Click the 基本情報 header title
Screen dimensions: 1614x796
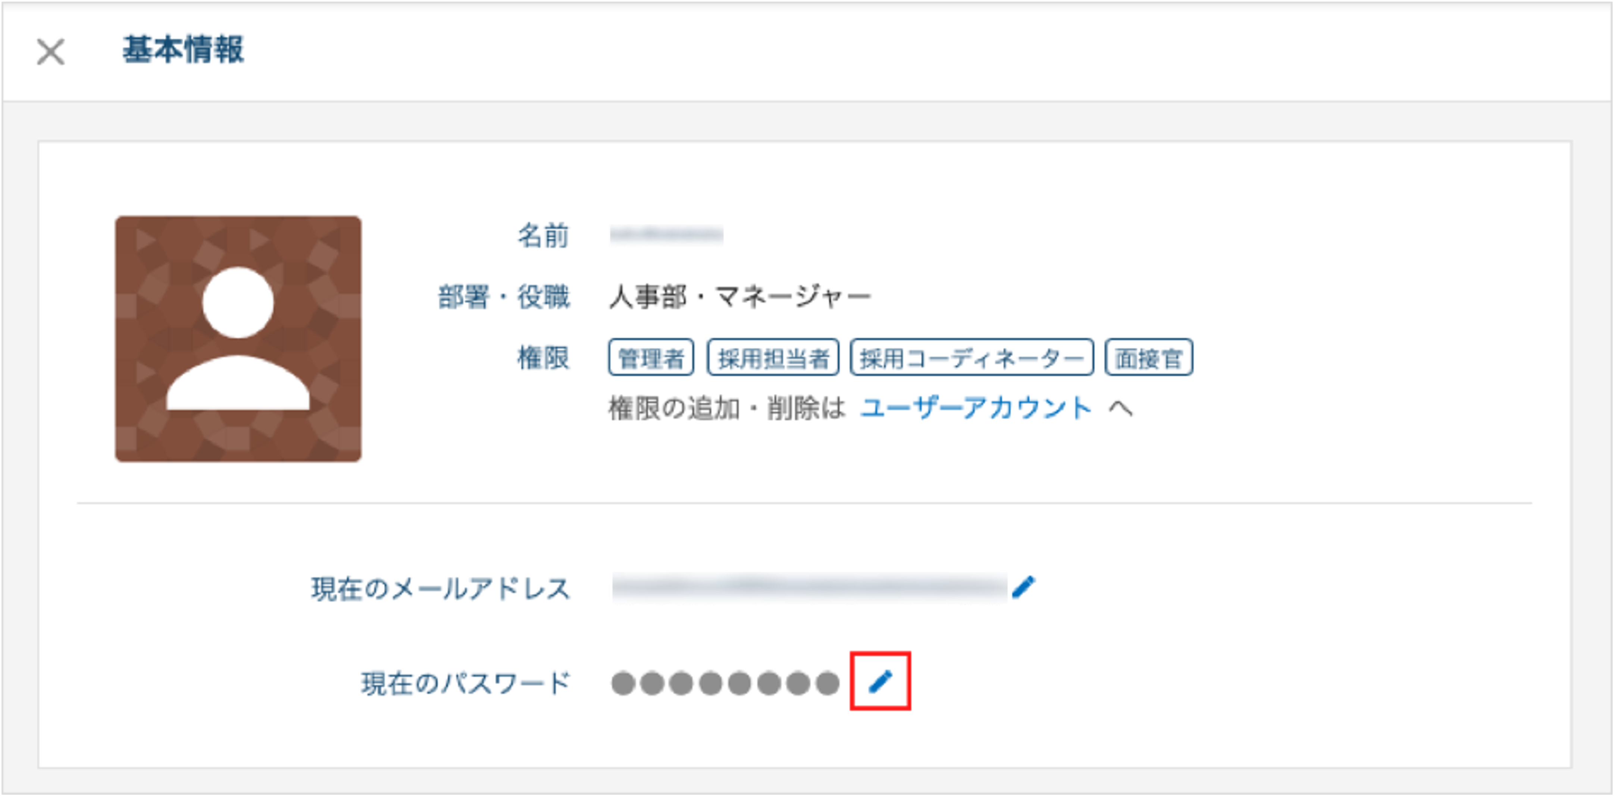(x=183, y=50)
